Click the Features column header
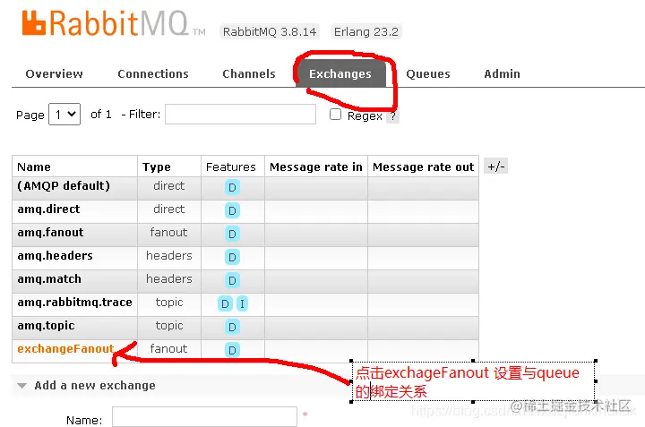 click(x=231, y=167)
